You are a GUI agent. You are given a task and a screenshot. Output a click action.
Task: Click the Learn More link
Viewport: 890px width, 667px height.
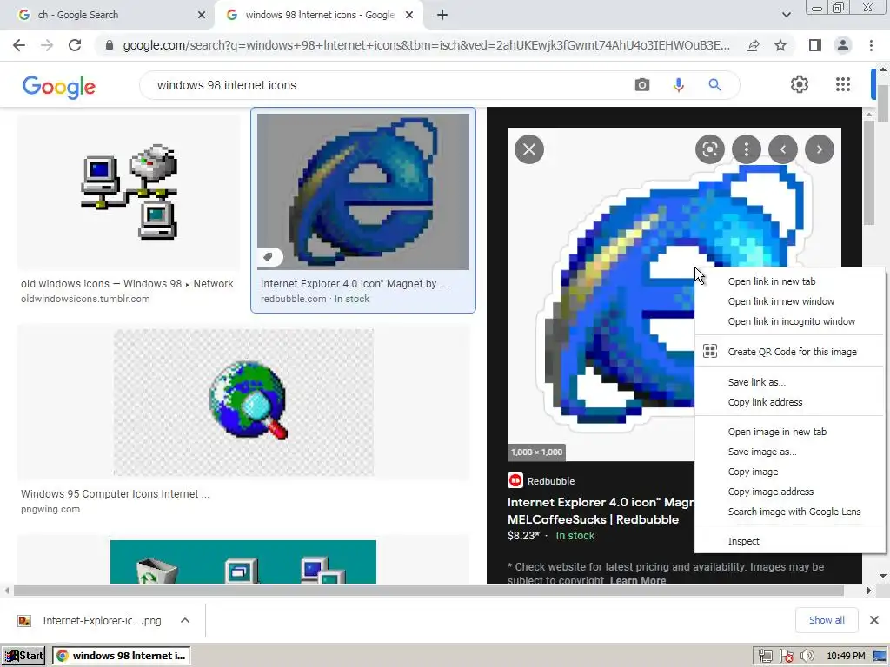(x=638, y=580)
